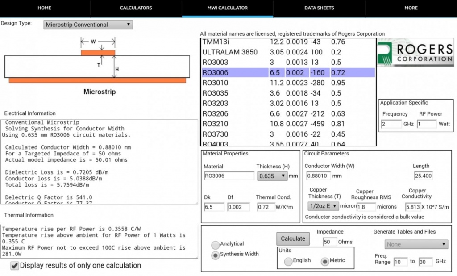The image size is (457, 276).
Task: Go to the HOME tab
Action: click(45, 8)
